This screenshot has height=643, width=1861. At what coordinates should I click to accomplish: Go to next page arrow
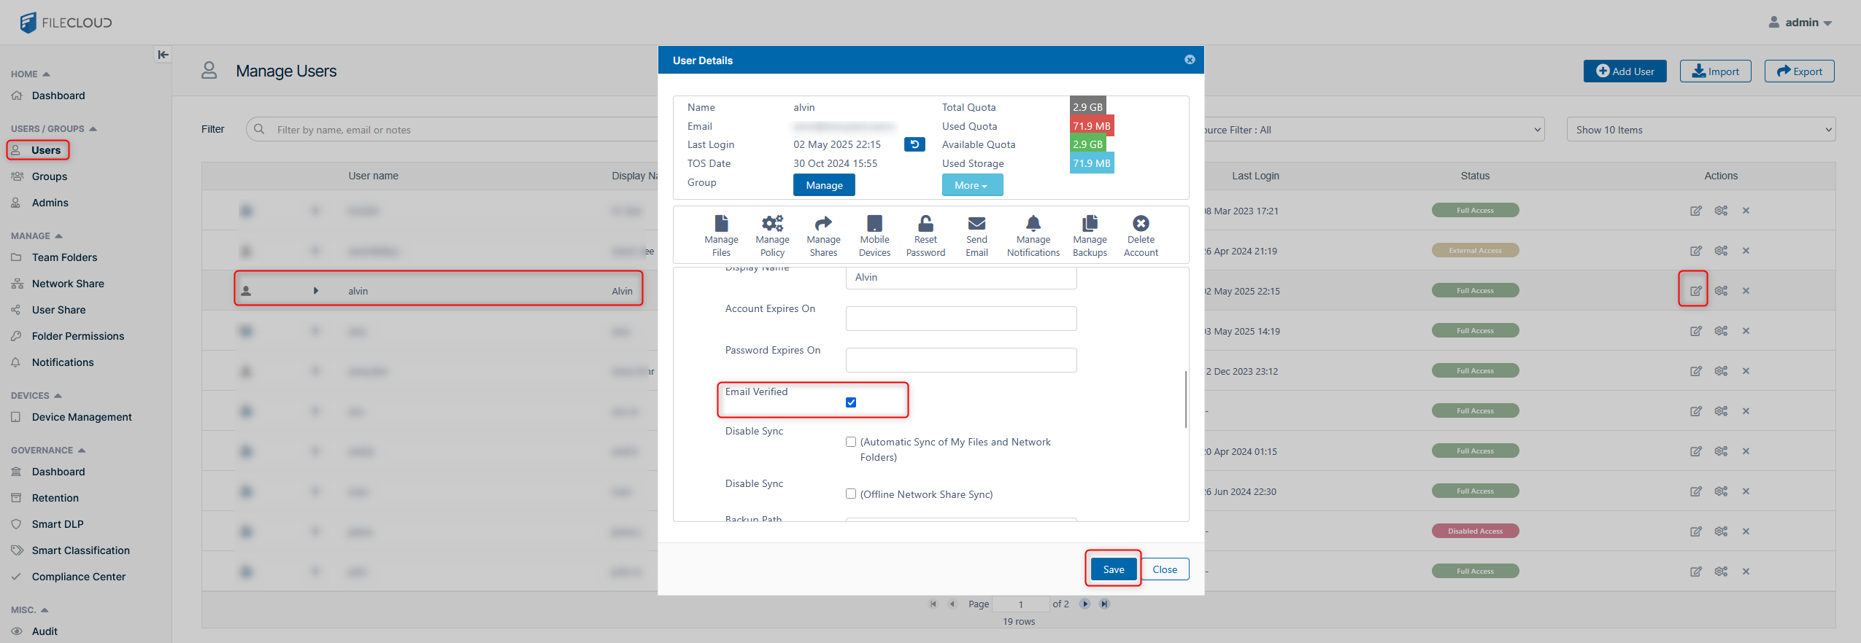coord(1084,604)
